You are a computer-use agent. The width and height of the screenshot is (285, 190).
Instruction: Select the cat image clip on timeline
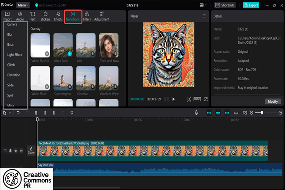pos(152,150)
